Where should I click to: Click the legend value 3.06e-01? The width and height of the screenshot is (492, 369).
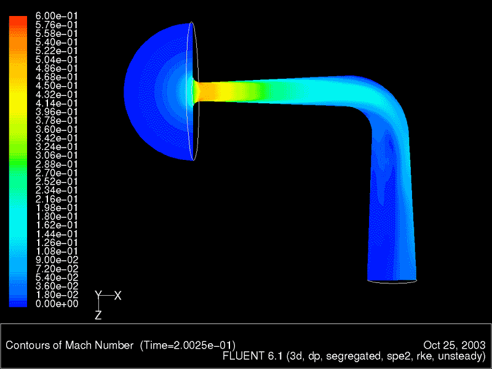[57, 155]
